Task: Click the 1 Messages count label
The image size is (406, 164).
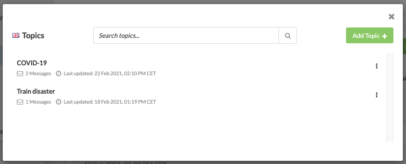Action: [x=38, y=102]
